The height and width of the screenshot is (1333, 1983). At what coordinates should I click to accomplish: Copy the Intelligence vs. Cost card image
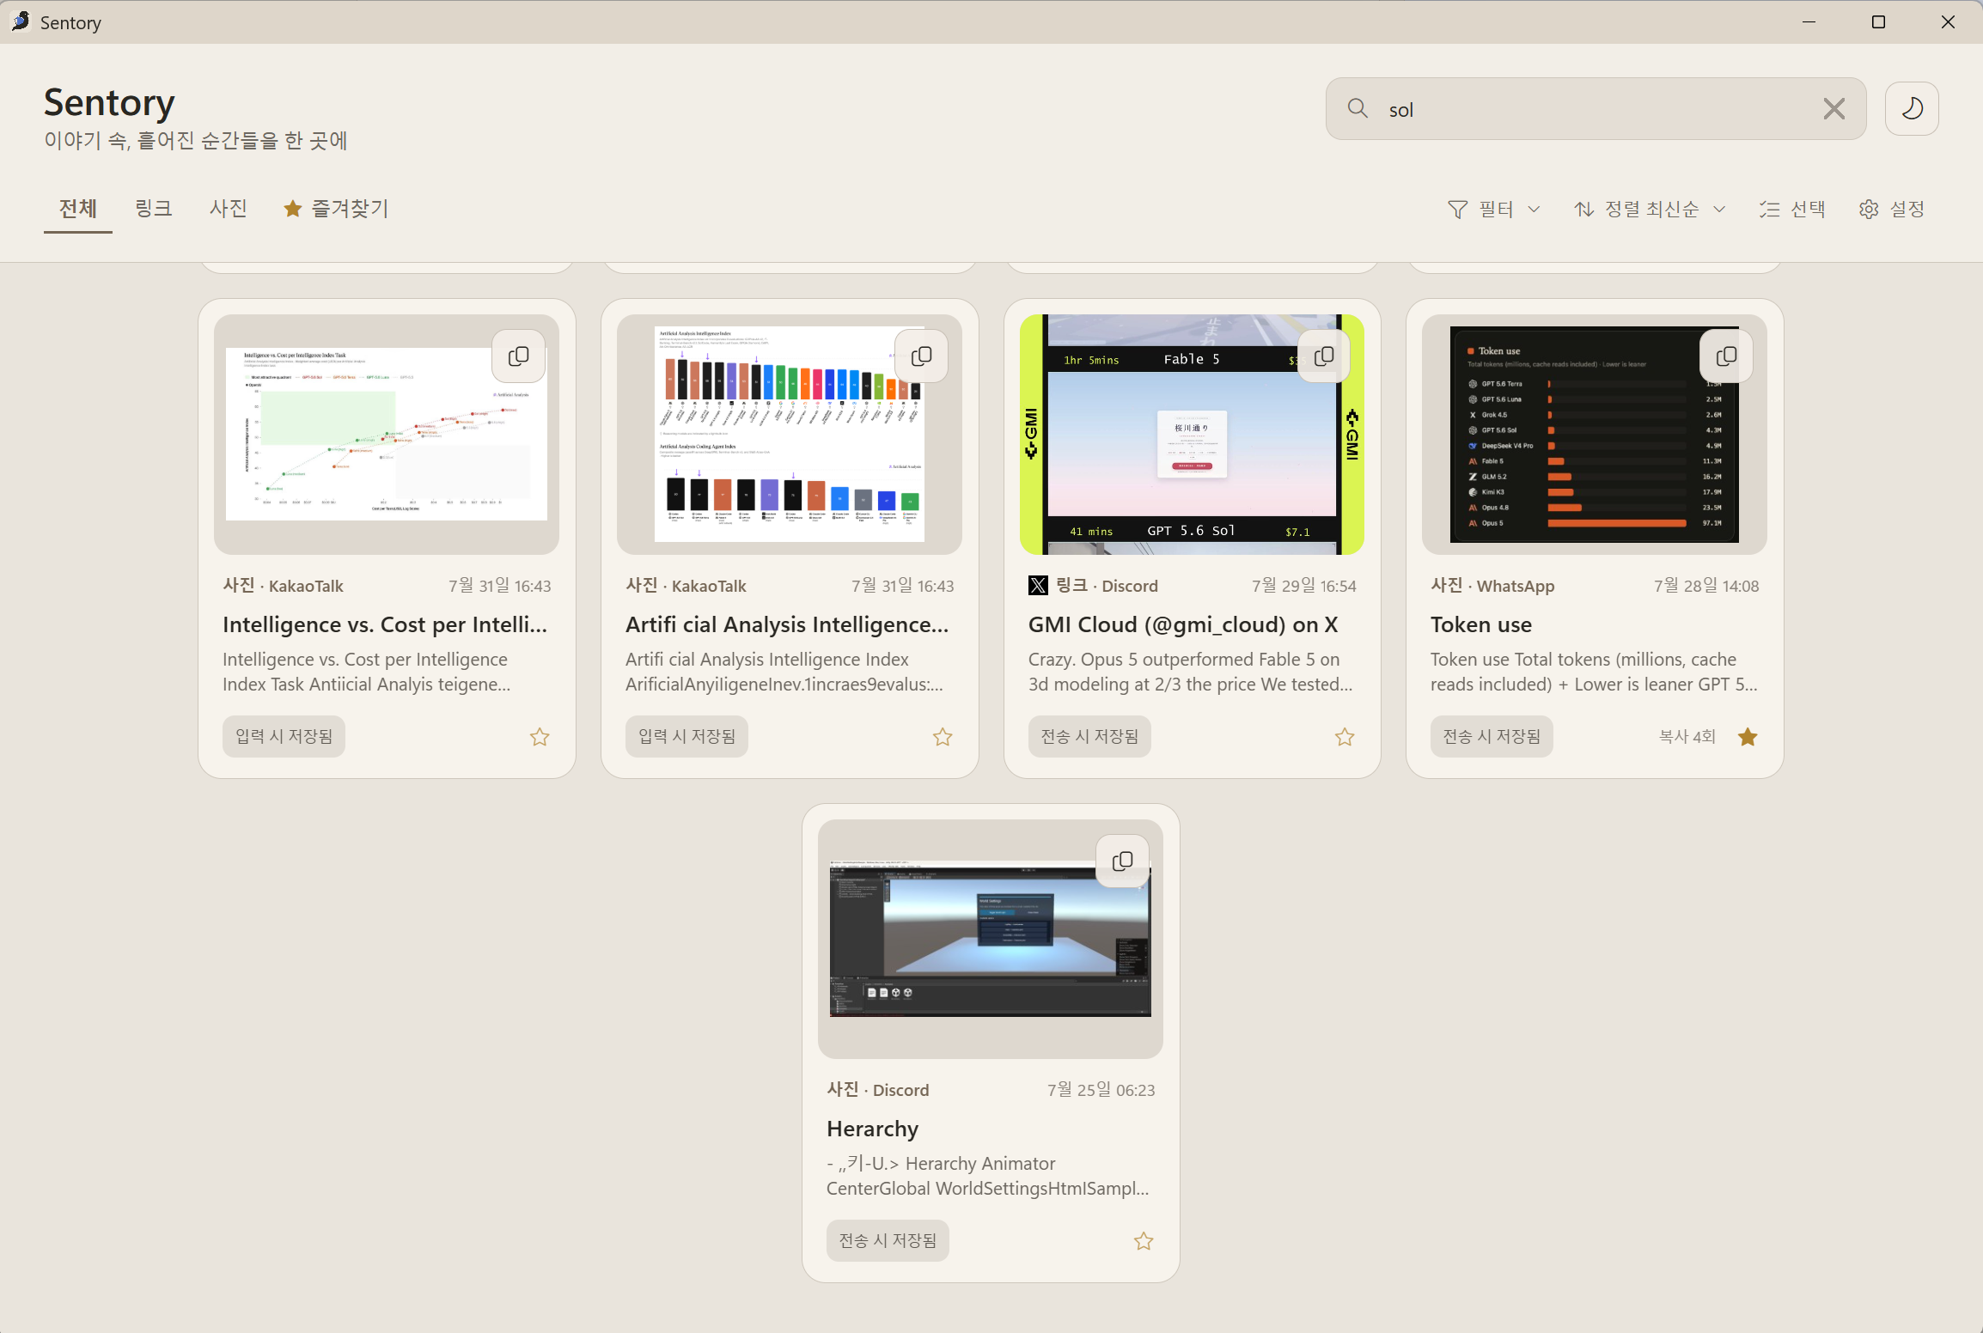[x=518, y=356]
